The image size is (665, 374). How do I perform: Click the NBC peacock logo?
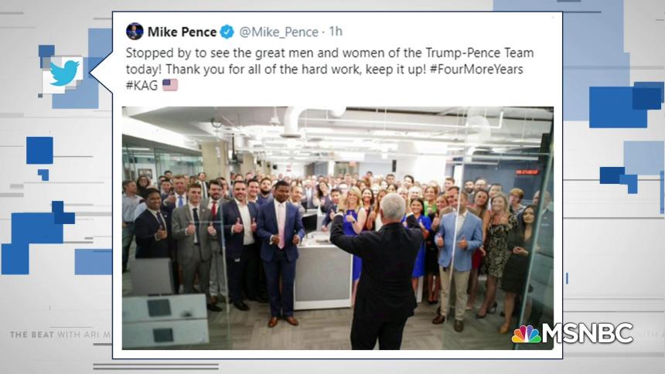pos(526,334)
